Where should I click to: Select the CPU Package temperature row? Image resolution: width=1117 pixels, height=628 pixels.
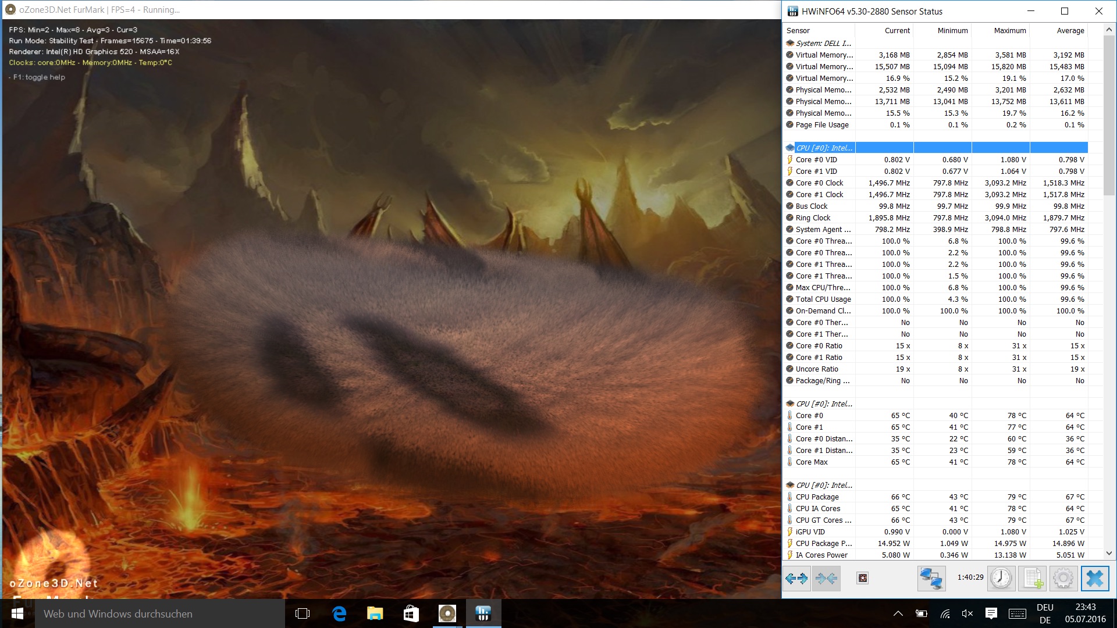pos(817,497)
